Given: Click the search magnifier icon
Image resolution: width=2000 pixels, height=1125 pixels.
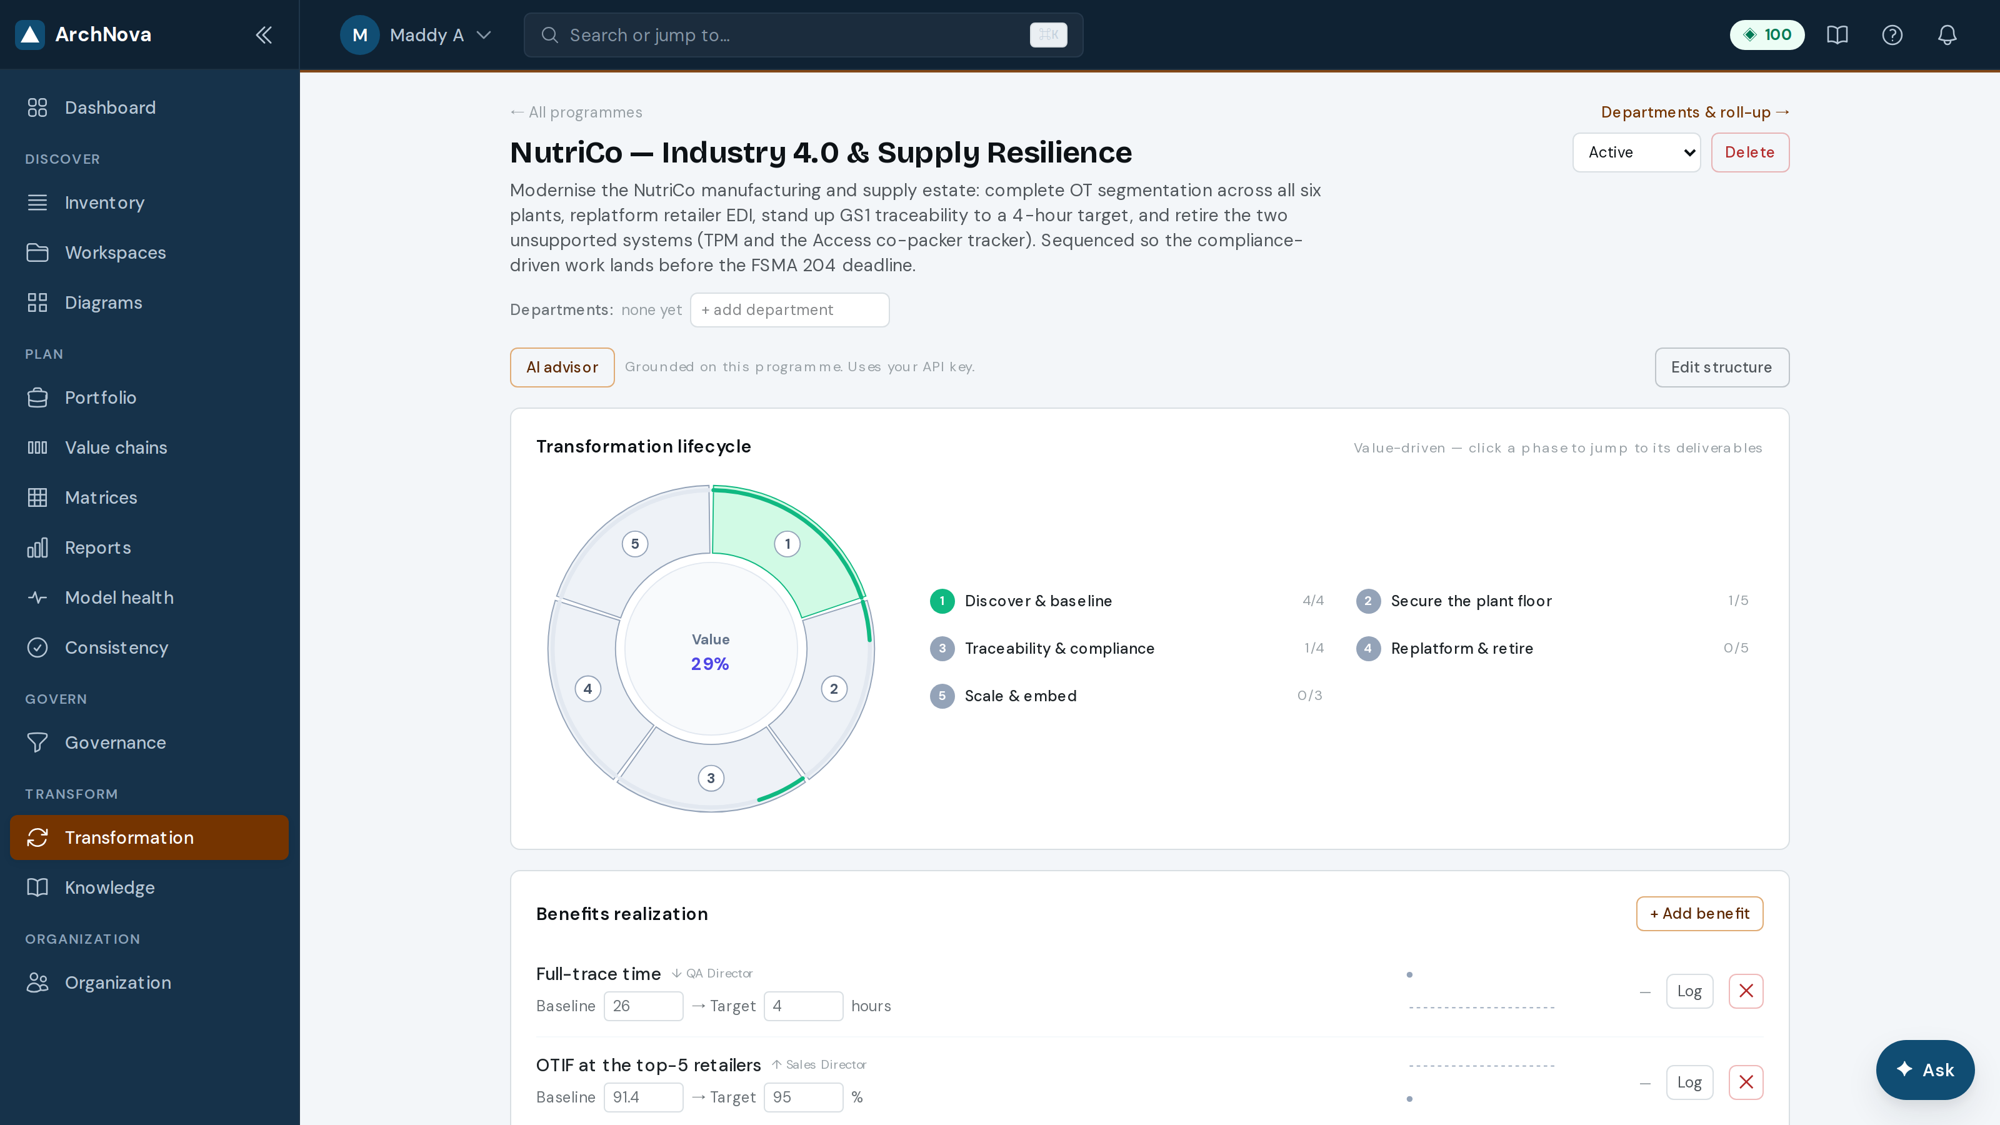Looking at the screenshot, I should coord(550,35).
